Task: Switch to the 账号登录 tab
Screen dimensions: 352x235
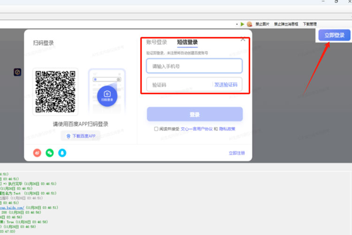Action: pos(156,42)
